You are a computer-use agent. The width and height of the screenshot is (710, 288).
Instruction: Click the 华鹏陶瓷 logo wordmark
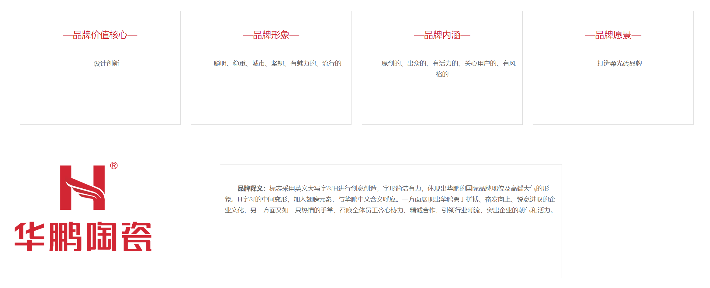coord(83,237)
